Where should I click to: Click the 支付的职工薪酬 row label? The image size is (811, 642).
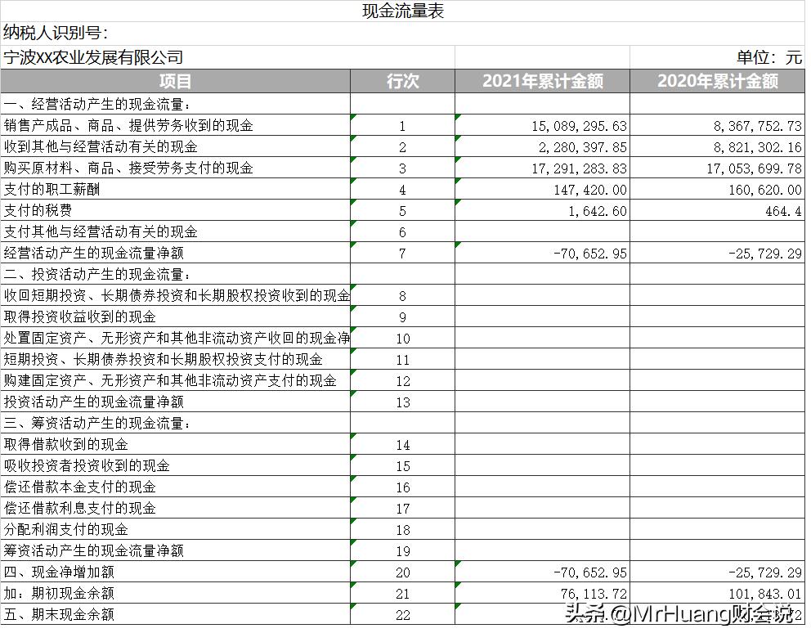click(x=49, y=189)
